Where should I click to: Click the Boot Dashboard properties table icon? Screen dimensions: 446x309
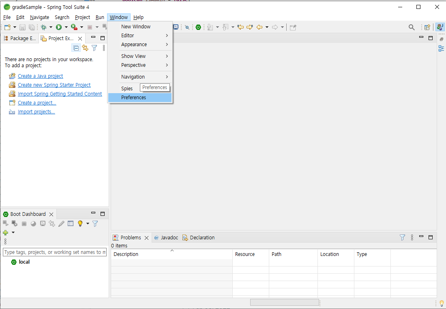[x=71, y=224]
